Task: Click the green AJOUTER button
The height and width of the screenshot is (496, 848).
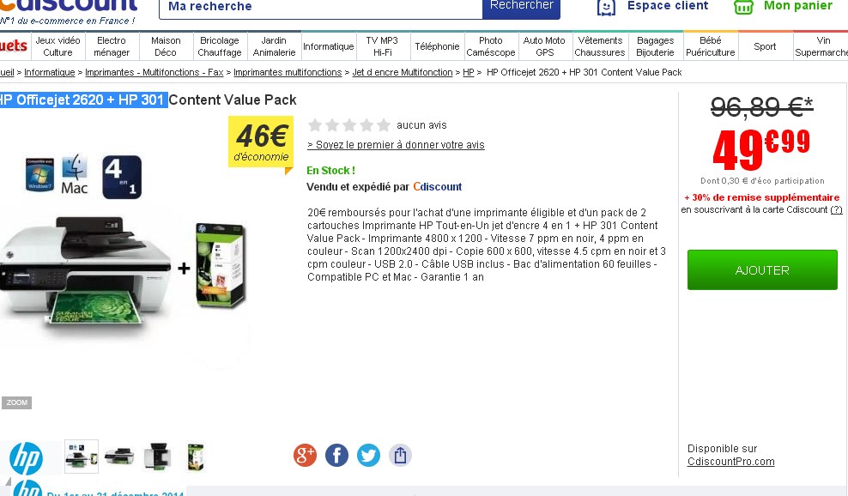Action: click(762, 270)
